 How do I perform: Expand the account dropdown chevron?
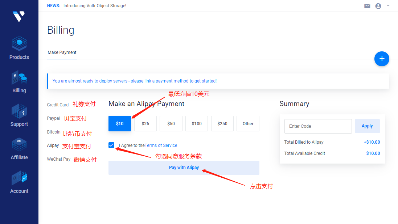point(388,6)
